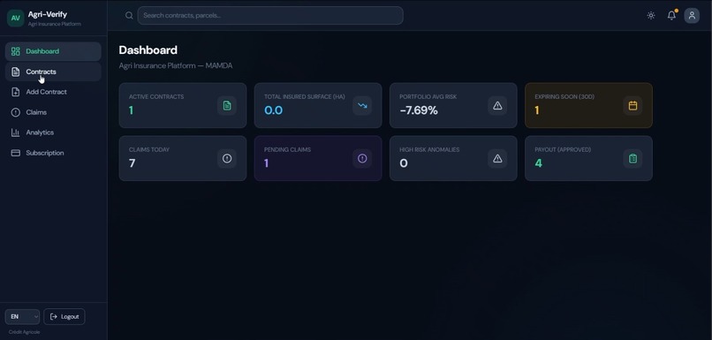
Task: Open the Subscription page
Action: [x=53, y=153]
